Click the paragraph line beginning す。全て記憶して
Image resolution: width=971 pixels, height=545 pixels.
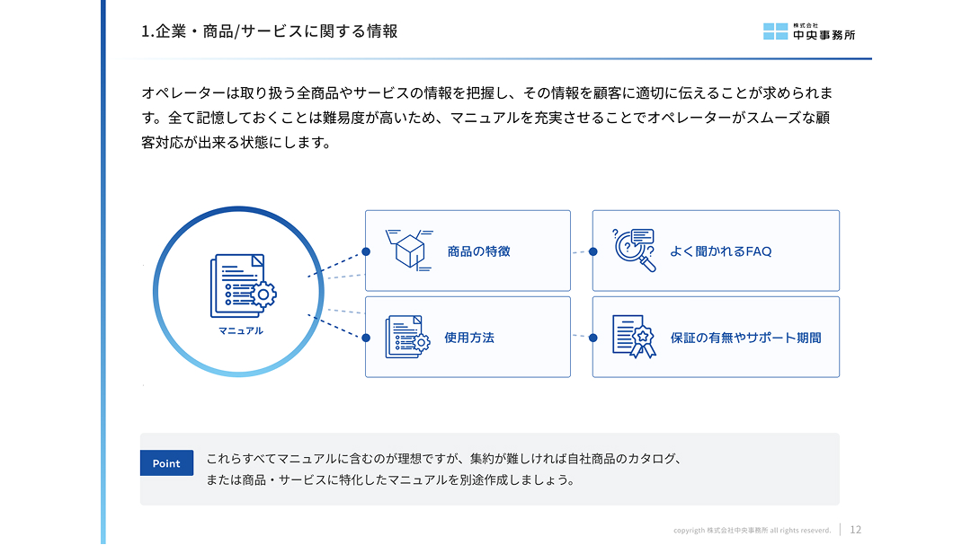point(485,118)
